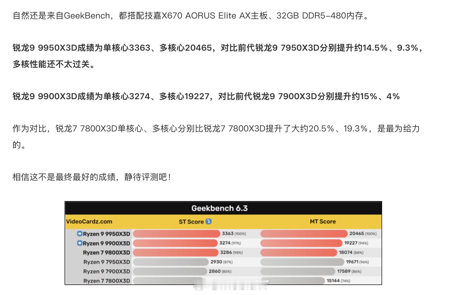
Task: Click the MT score value 19227
Action: [x=351, y=243]
